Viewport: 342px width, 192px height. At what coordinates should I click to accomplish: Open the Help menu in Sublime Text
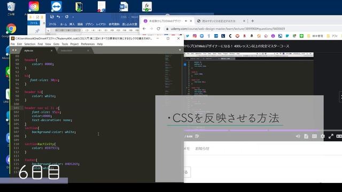[100, 44]
